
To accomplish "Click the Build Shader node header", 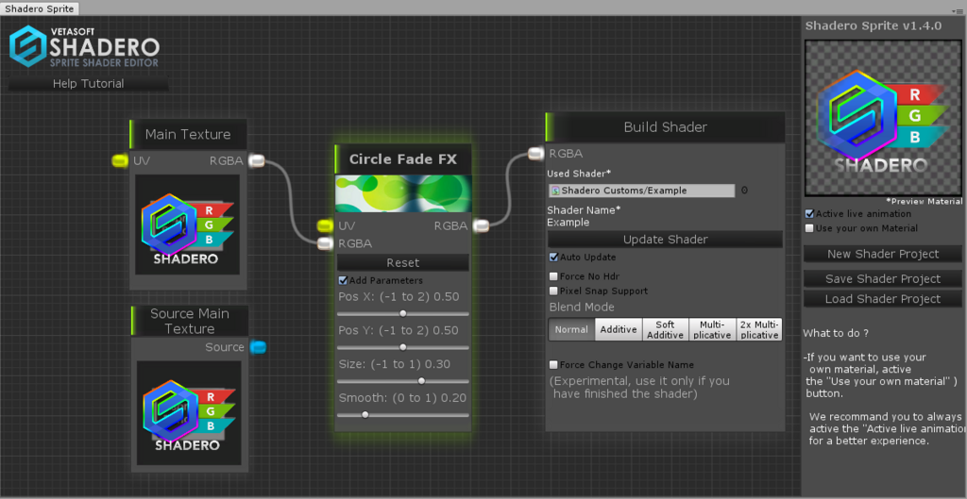I will pyautogui.click(x=666, y=127).
